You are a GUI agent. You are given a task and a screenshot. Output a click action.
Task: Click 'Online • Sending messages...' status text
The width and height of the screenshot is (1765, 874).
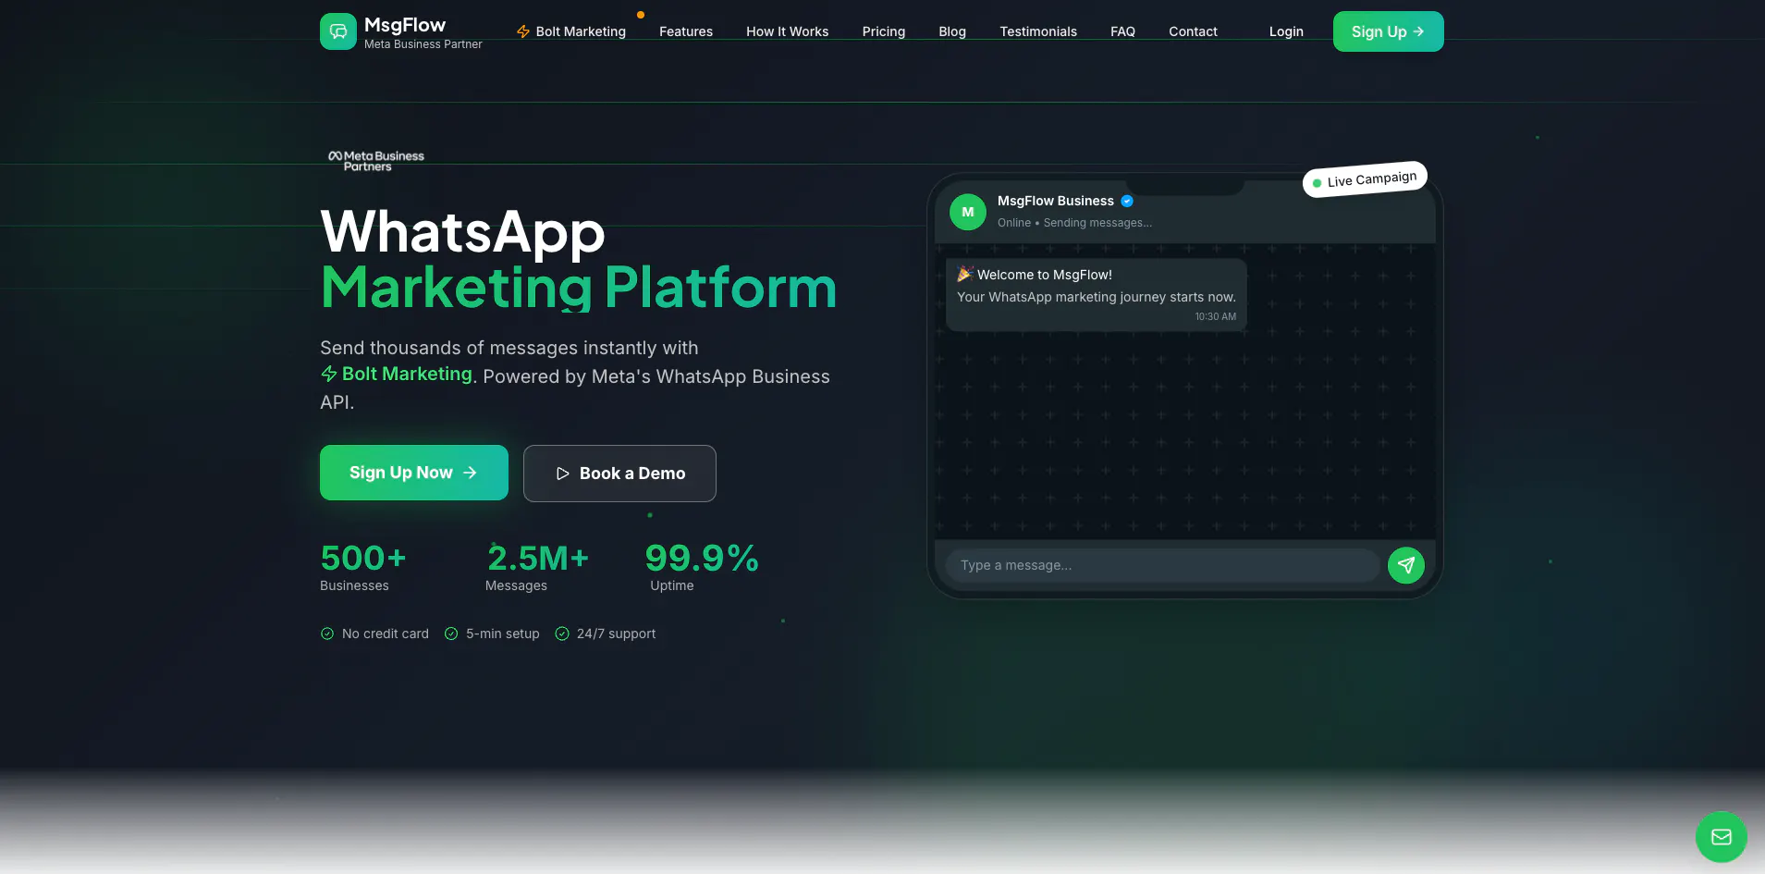click(x=1074, y=223)
